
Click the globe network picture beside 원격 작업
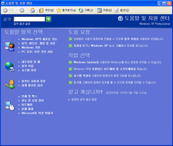pos(9,67)
